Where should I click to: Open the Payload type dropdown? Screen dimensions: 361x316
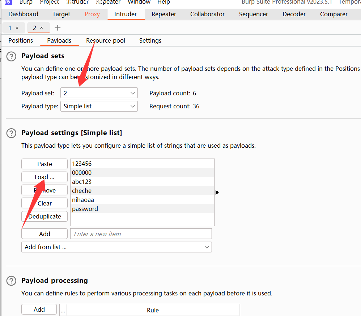(99, 106)
